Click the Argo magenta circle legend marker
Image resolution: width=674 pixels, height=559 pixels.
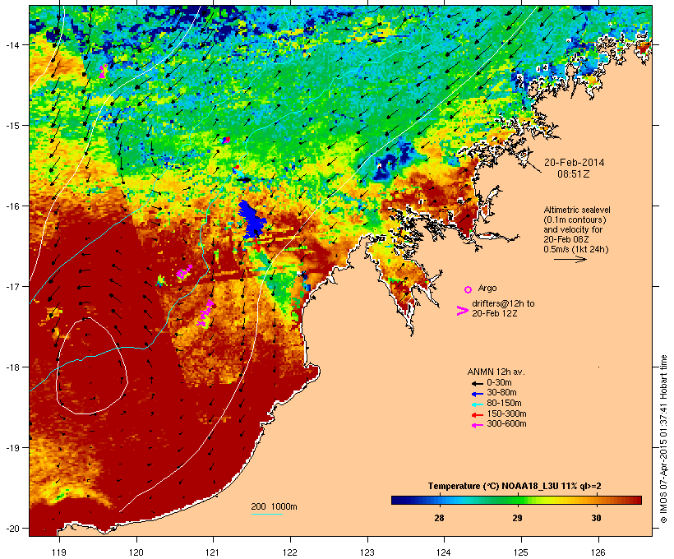(468, 289)
